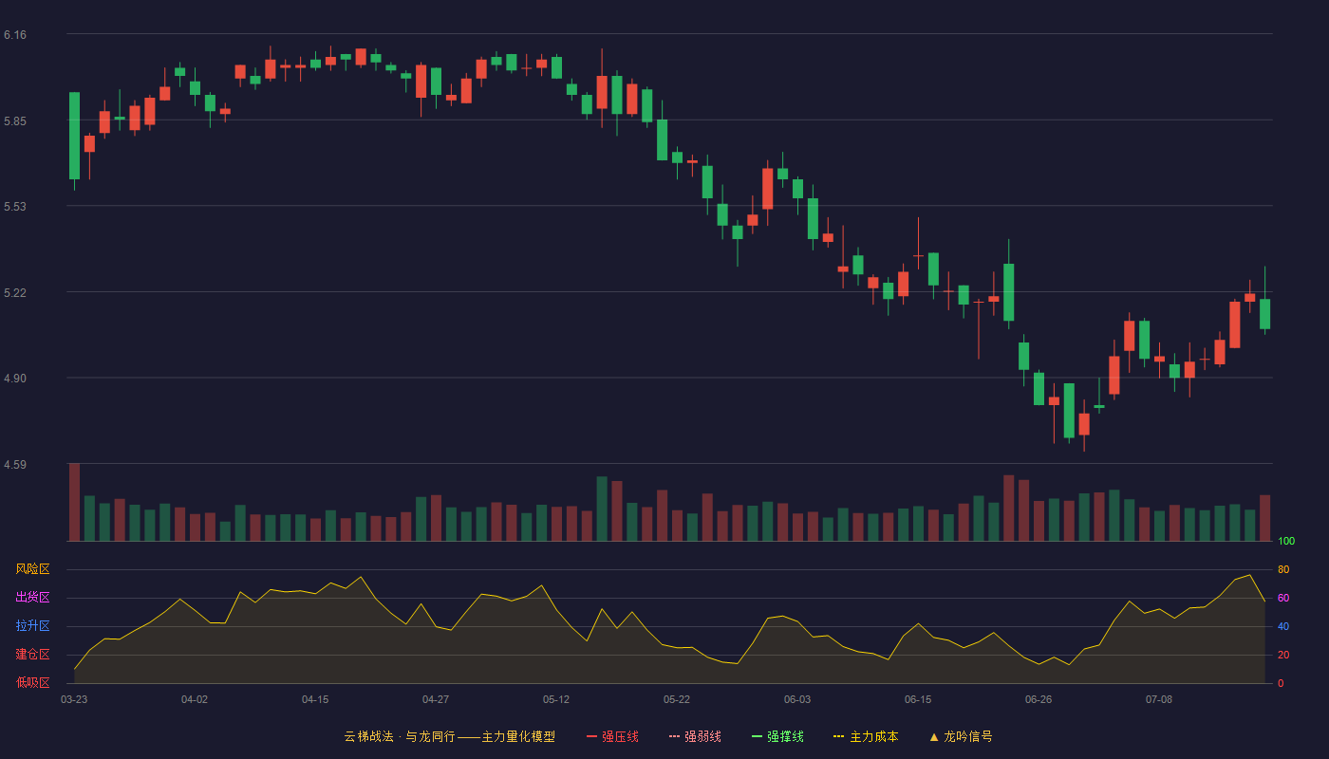Click the 4.59 price axis label
1329x759 pixels.
15,465
